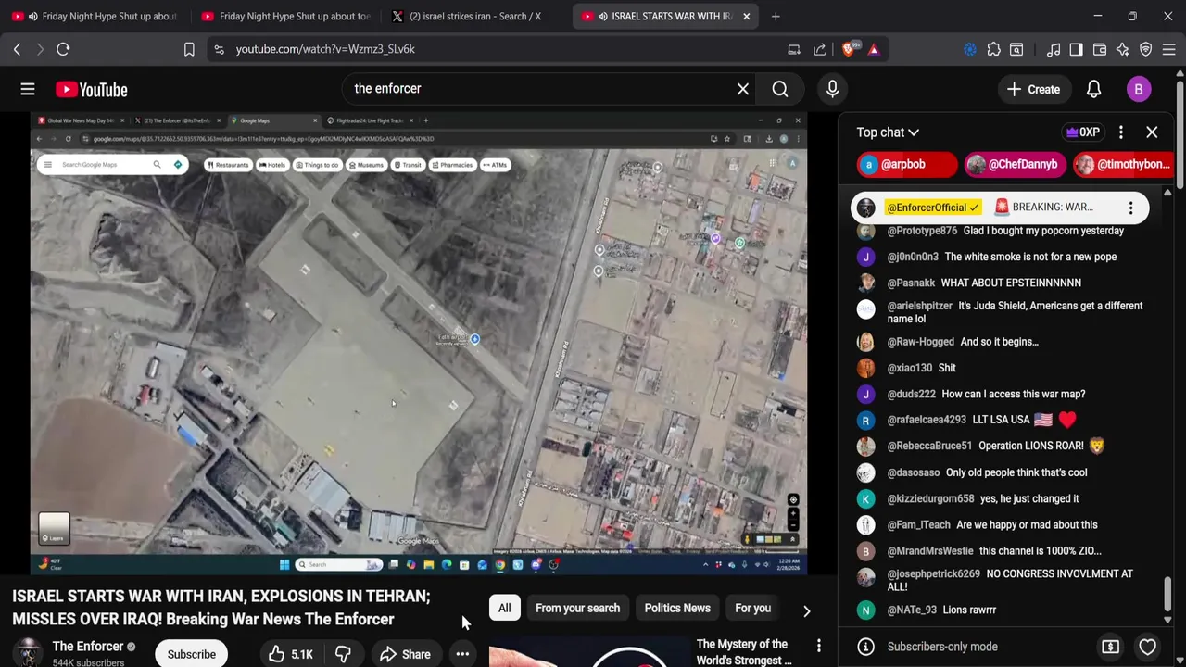Show next filter chips arrow
The image size is (1186, 667).
point(806,610)
